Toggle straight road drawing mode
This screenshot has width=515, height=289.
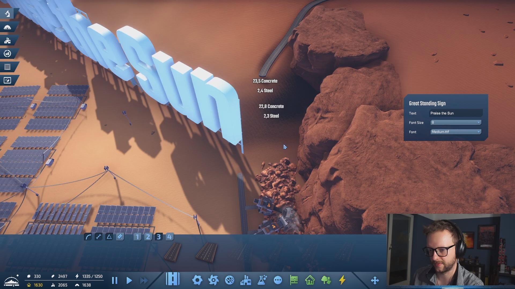98,237
